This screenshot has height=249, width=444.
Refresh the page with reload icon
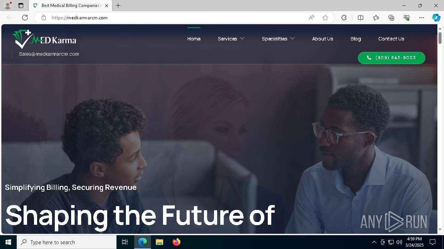tap(25, 18)
